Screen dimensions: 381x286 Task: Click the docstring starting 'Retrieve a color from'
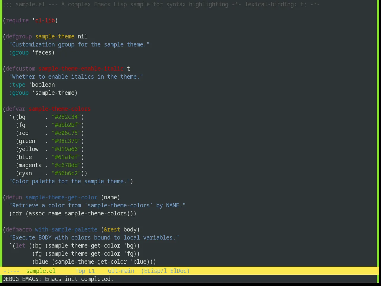tap(97, 205)
